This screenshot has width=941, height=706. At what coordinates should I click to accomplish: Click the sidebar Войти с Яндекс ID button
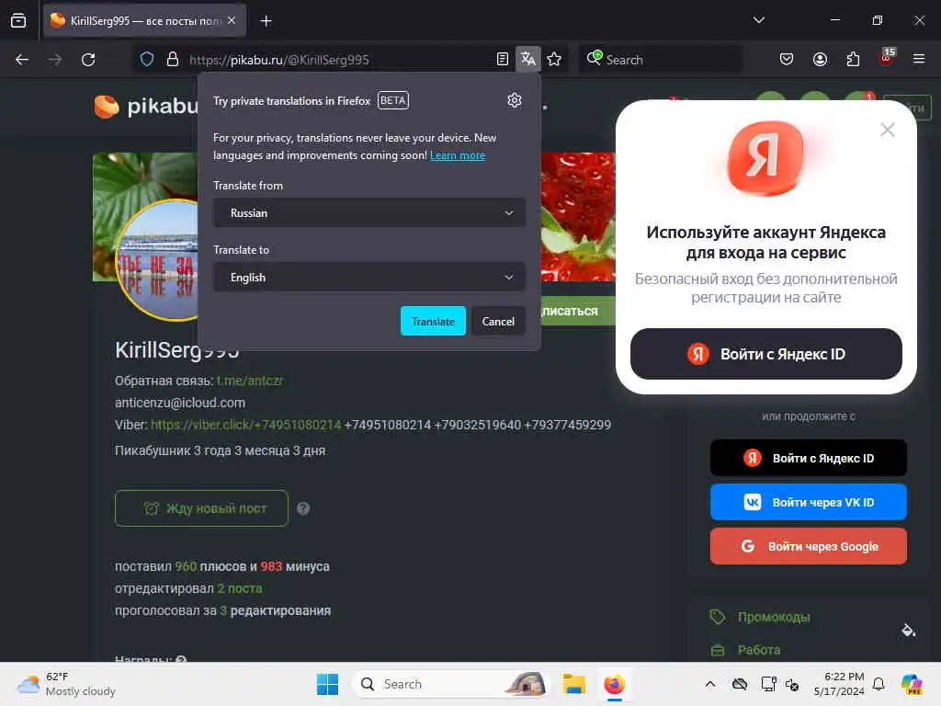[809, 458]
